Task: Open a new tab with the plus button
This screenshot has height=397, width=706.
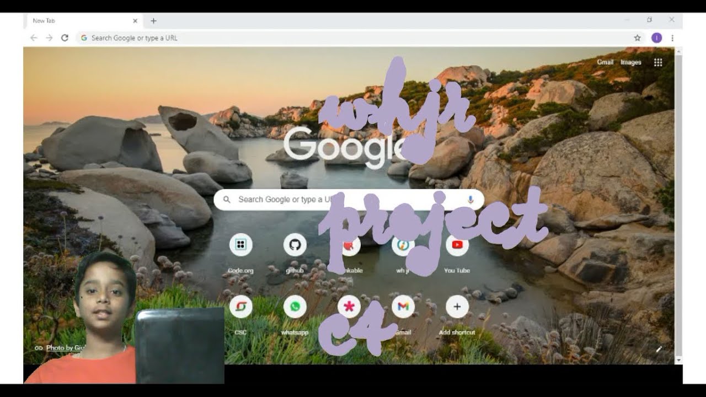Action: click(153, 21)
